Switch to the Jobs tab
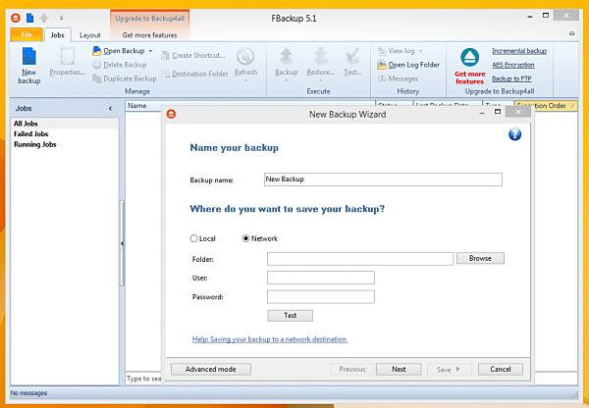Screen dimensions: 589x408 [58, 35]
